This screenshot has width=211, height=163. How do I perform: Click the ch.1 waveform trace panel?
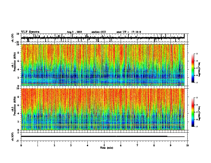click(104, 38)
